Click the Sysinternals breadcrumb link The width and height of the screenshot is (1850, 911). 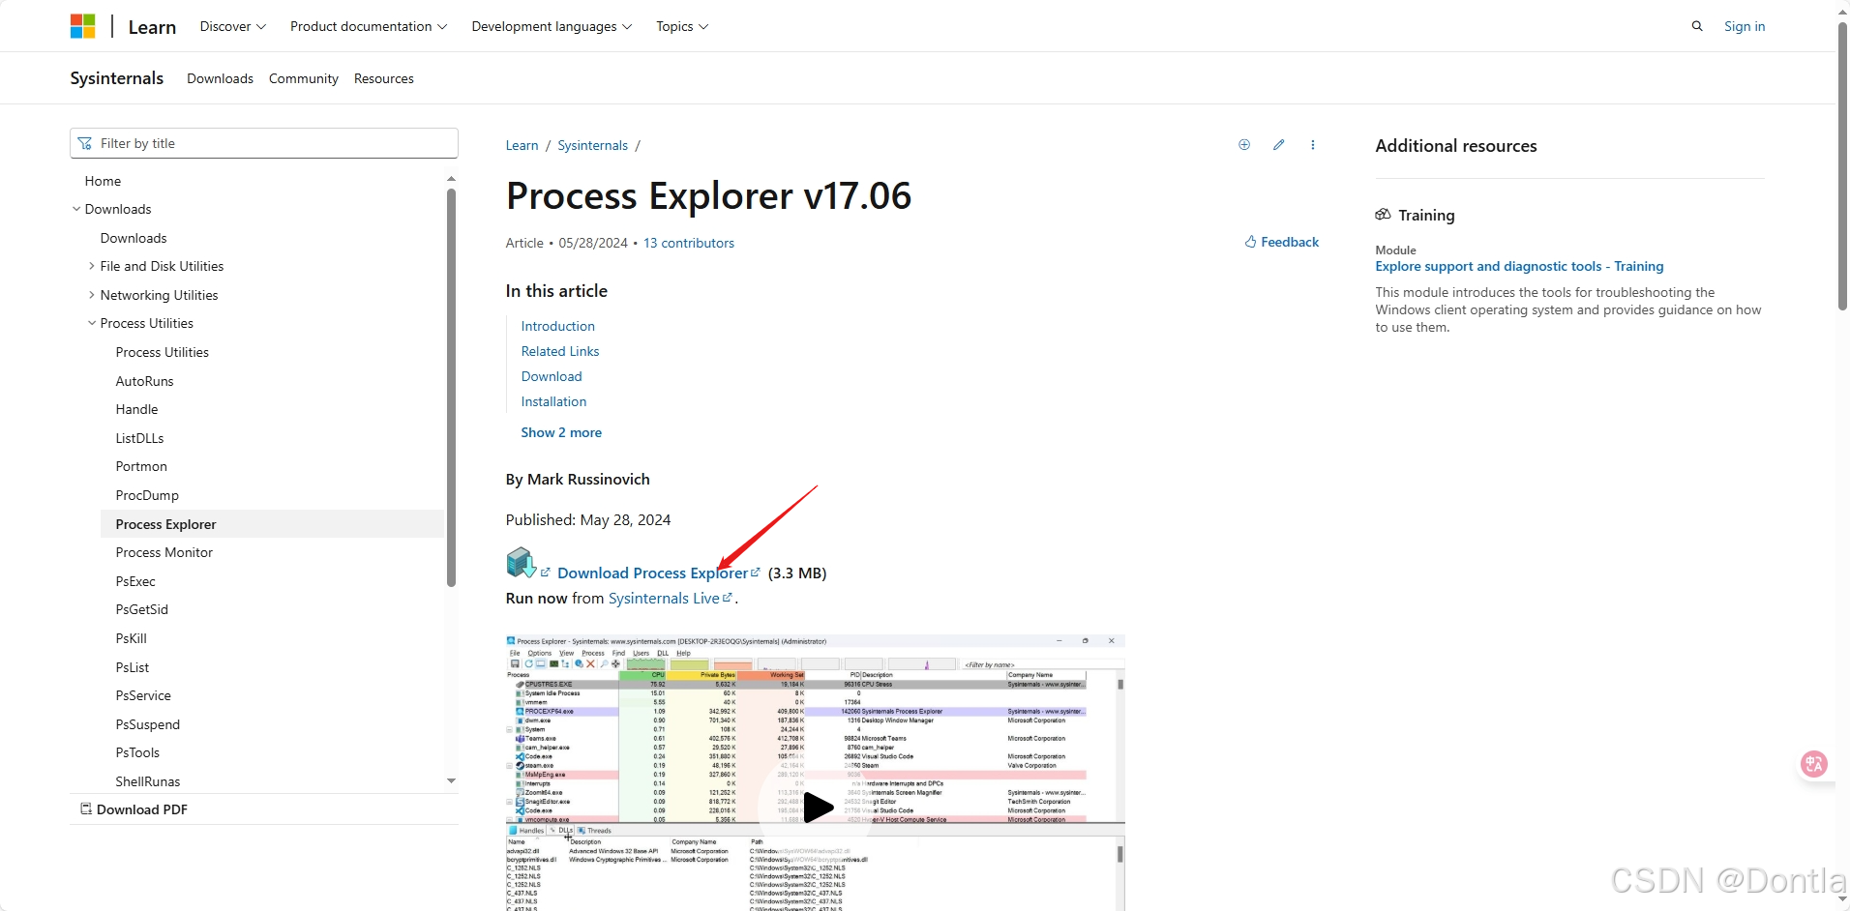(592, 145)
